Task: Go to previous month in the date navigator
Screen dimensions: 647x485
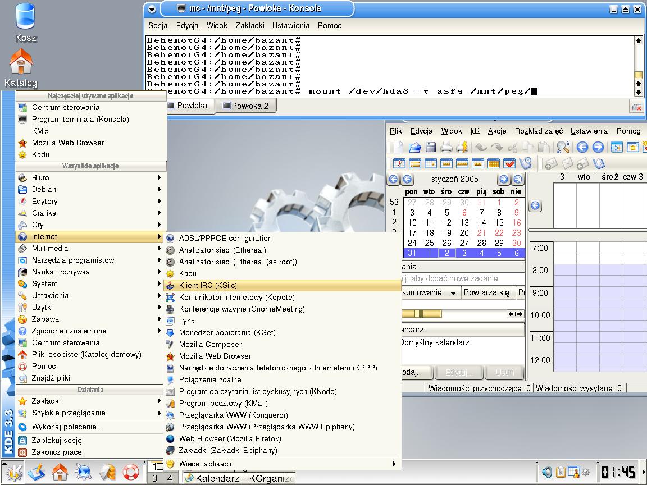Action: point(407,179)
